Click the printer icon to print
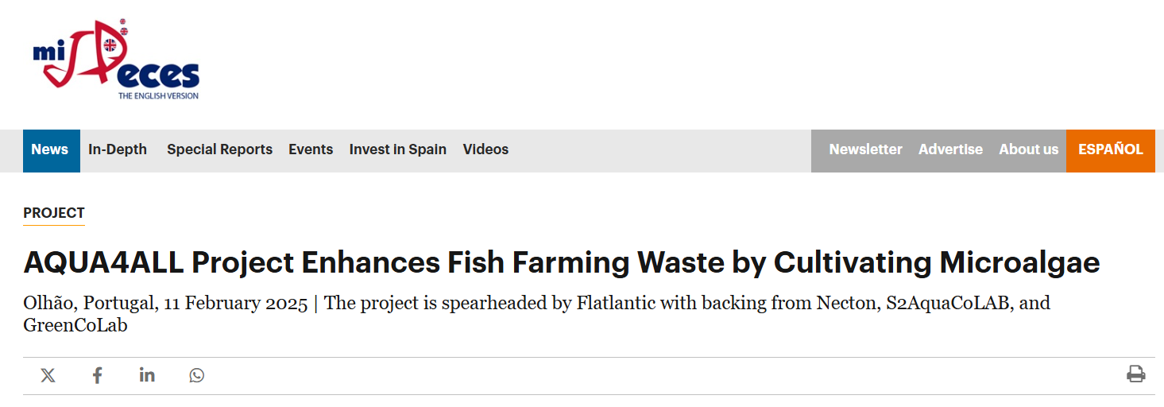Screen dimensions: 1164x407 [1136, 374]
